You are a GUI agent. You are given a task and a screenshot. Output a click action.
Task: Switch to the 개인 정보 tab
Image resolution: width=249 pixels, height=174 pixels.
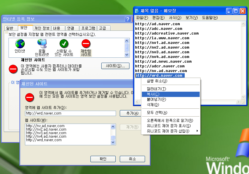[x=42, y=28]
